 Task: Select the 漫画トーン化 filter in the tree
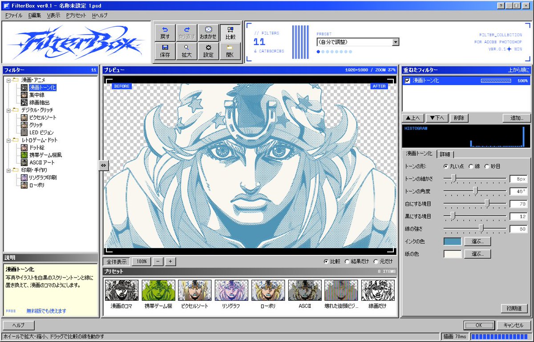[x=42, y=88]
